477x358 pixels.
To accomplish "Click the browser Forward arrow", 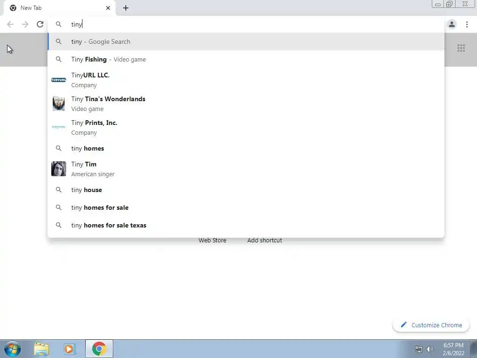I will coord(25,24).
